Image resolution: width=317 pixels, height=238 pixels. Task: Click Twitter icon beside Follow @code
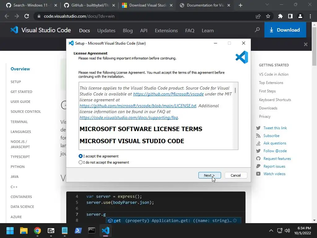258,151
